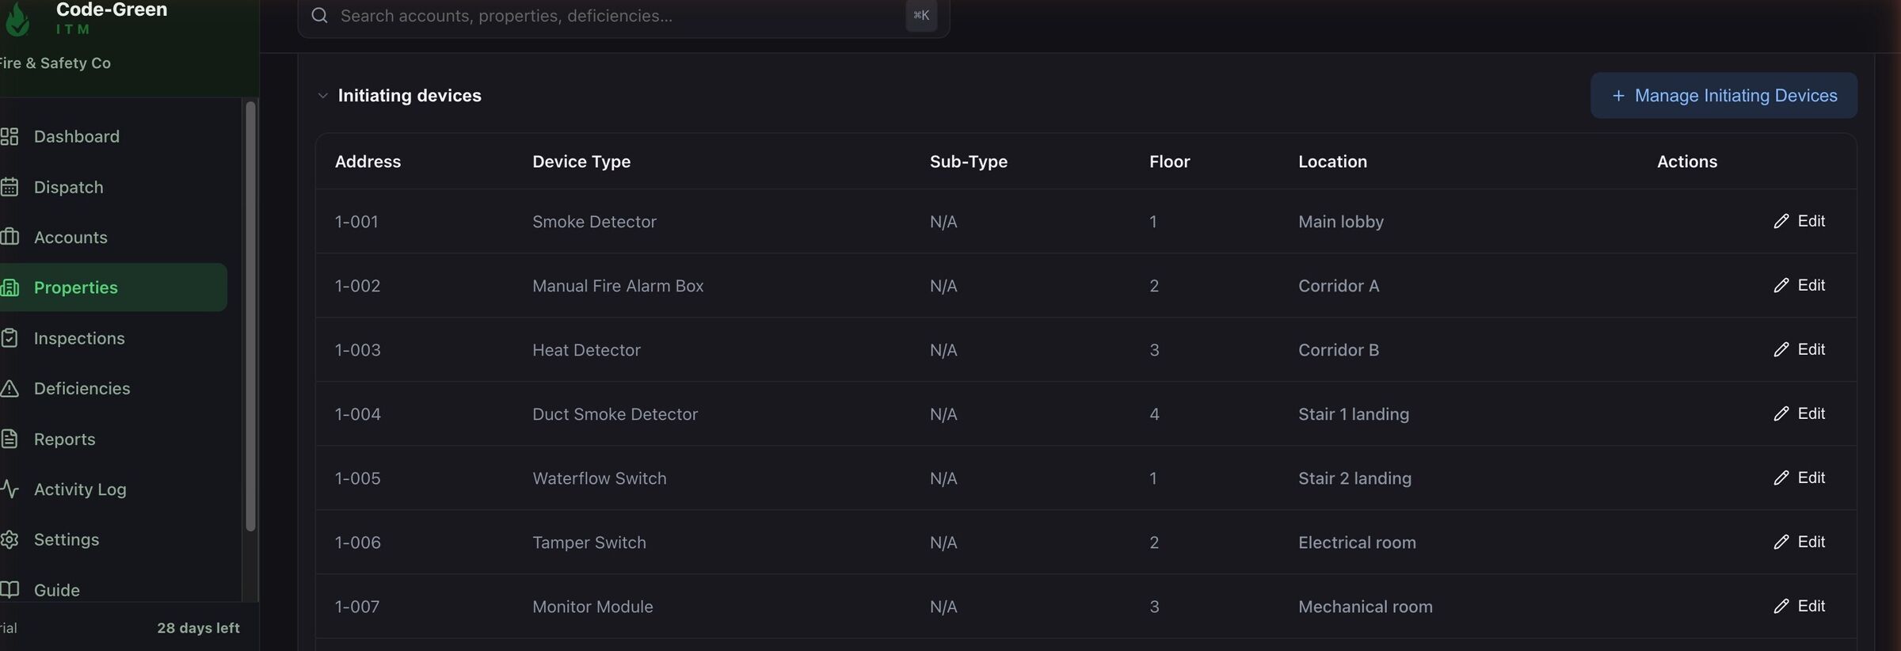The image size is (1901, 651).
Task: Edit the Tamper Switch device row
Action: point(1800,542)
